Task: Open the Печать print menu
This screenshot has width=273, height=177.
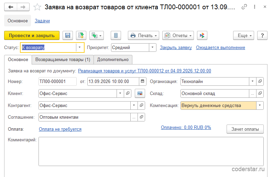Action: point(143,35)
